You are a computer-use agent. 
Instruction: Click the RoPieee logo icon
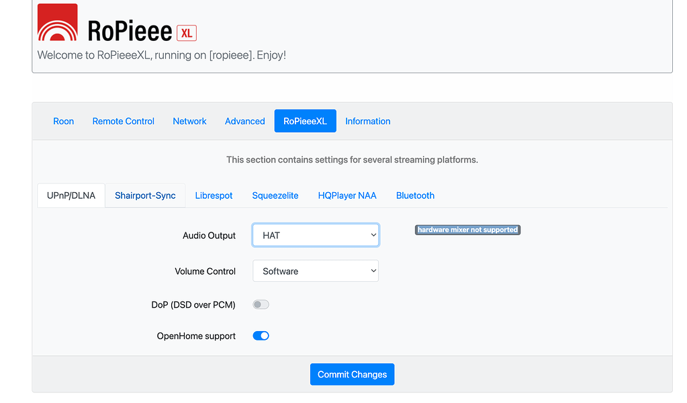[x=56, y=22]
